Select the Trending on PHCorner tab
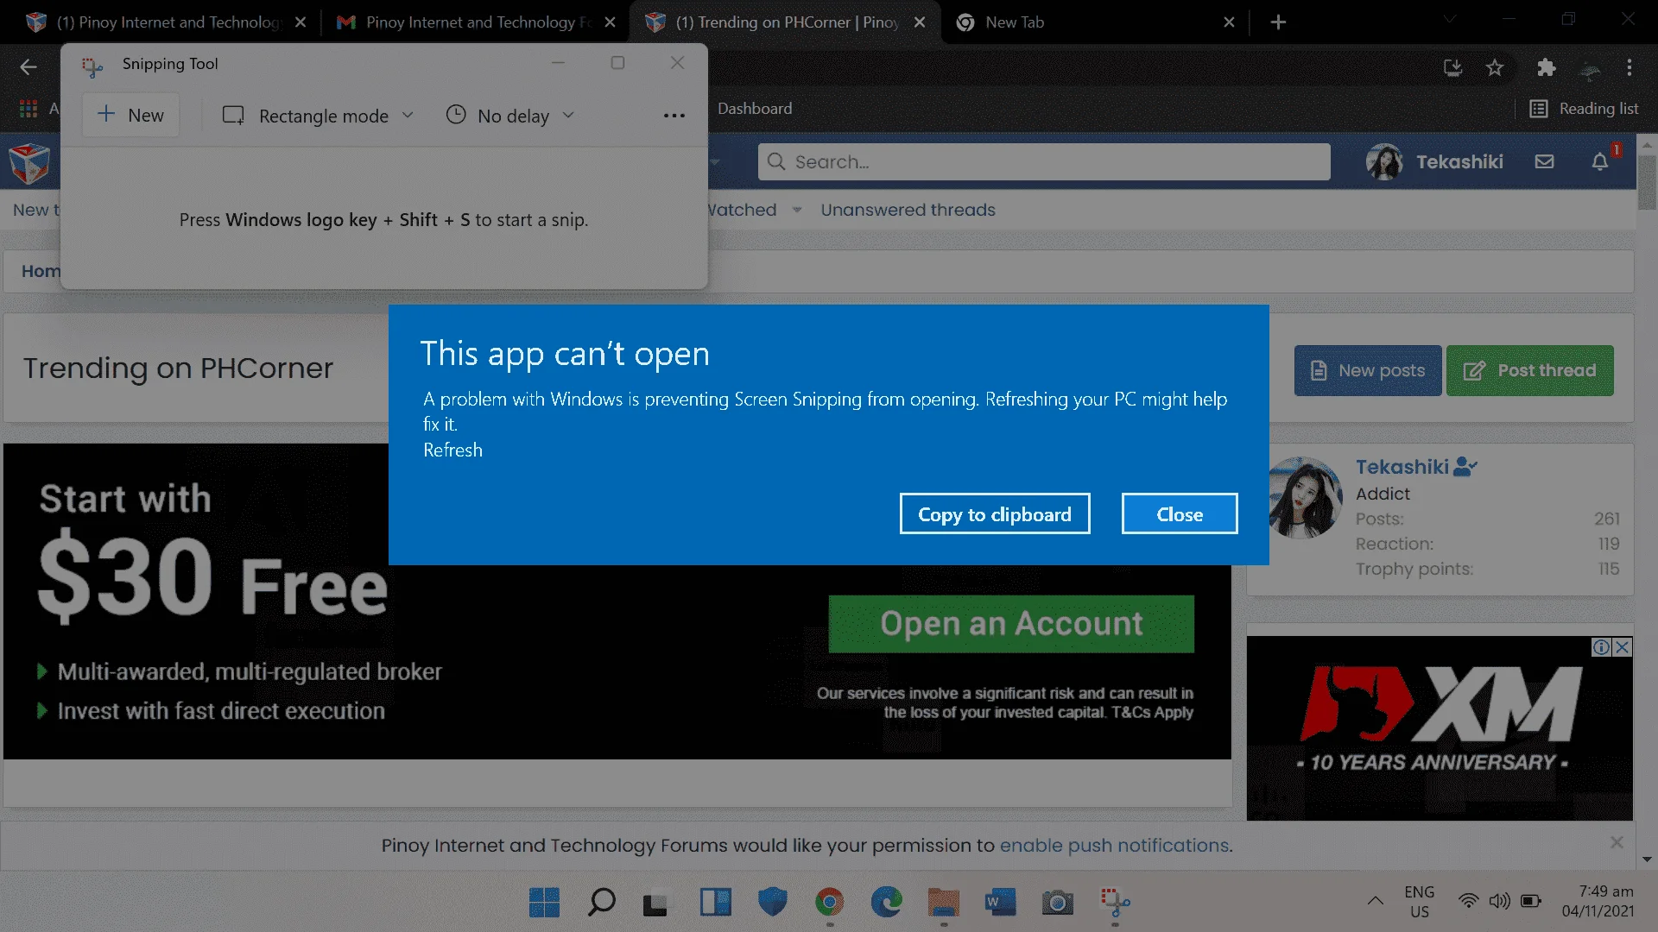The width and height of the screenshot is (1658, 932). click(786, 22)
